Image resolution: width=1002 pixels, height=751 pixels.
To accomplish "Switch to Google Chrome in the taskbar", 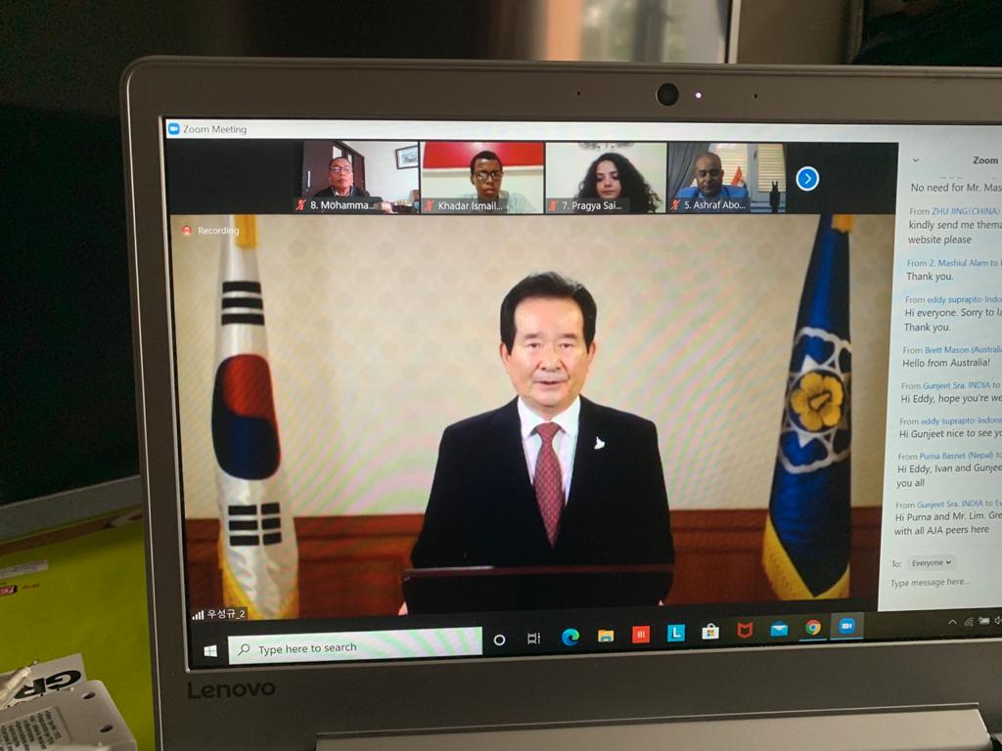I will (813, 629).
